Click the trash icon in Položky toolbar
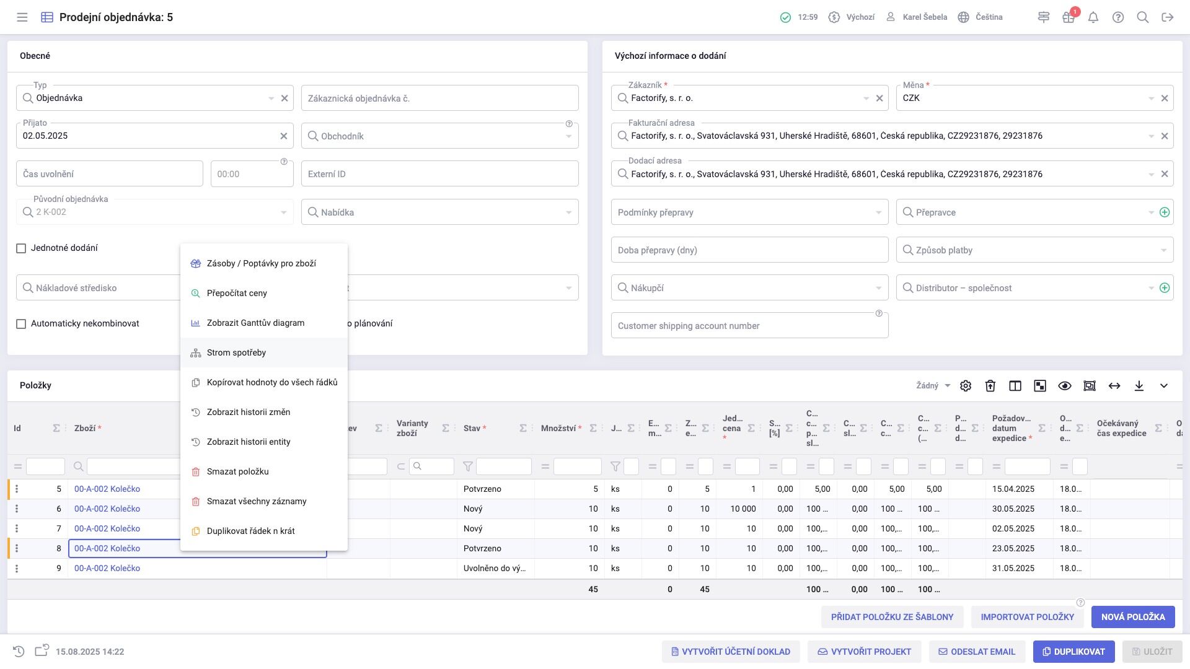Image resolution: width=1190 pixels, height=669 pixels. (x=990, y=386)
